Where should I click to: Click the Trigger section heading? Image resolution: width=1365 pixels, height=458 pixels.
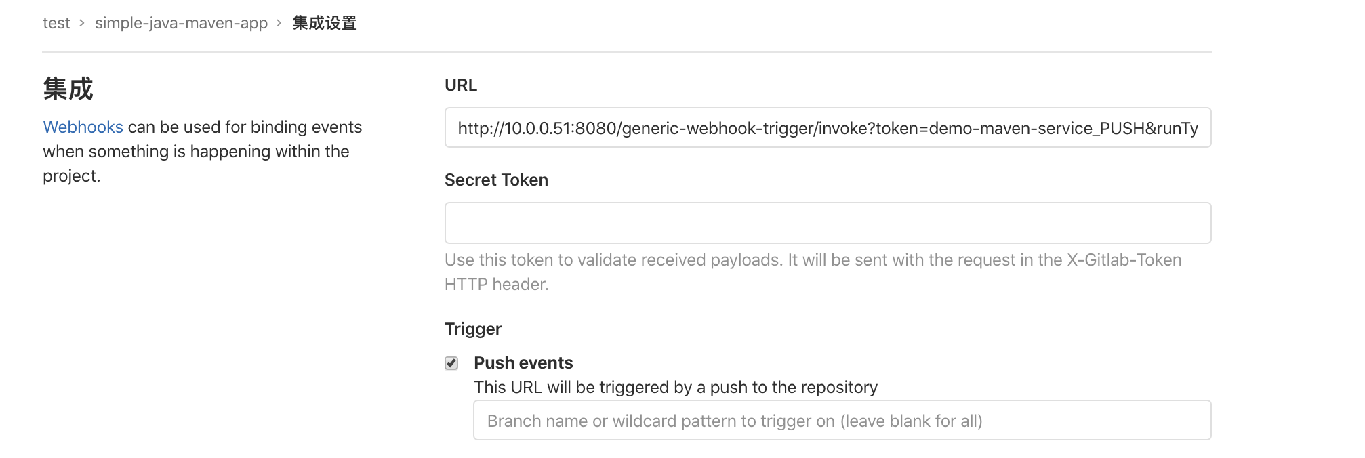pos(473,329)
